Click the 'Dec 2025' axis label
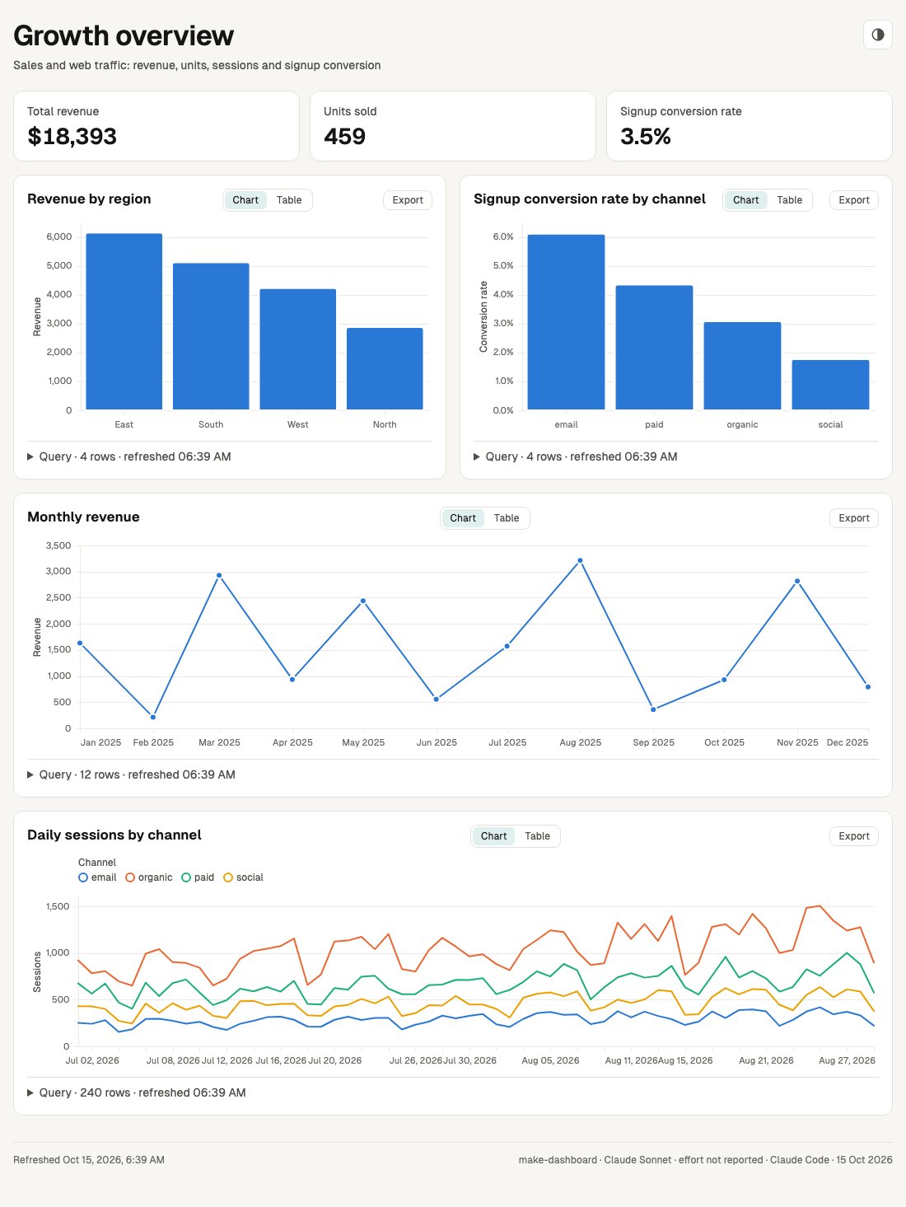The height and width of the screenshot is (1207, 906). click(x=848, y=742)
